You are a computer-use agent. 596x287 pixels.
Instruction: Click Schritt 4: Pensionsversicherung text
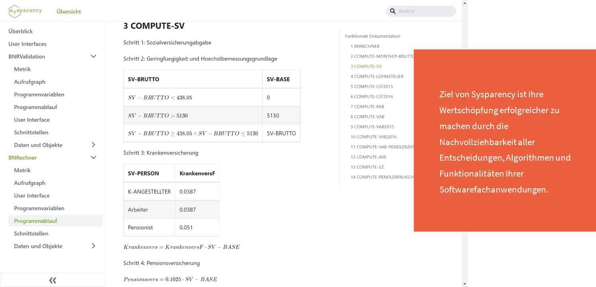[161, 263]
